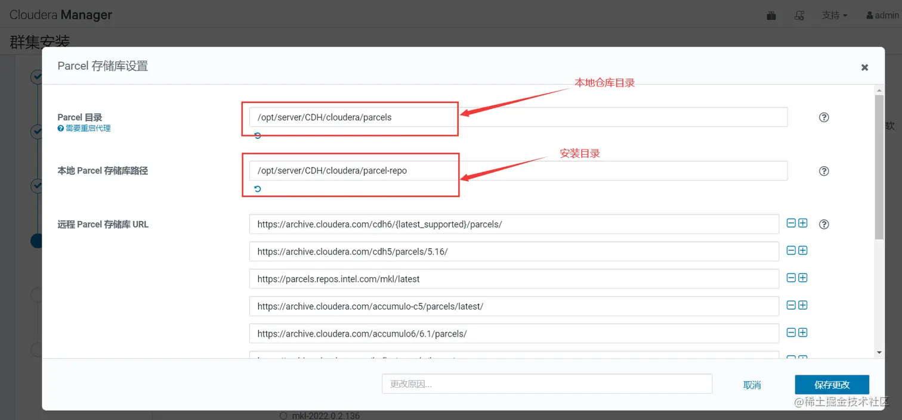Image resolution: width=902 pixels, height=420 pixels.
Task: Click the 保存更改 button
Action: (x=832, y=384)
